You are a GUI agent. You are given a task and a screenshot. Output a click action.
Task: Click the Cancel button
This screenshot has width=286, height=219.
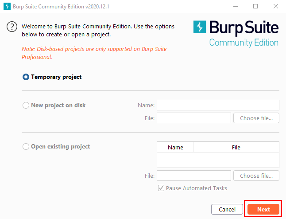[227, 209]
